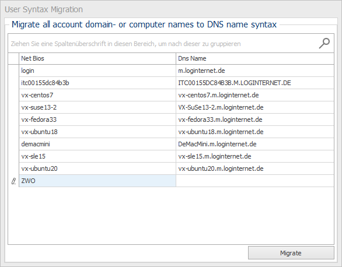Click the group-by panel with German hint text

[163, 43]
